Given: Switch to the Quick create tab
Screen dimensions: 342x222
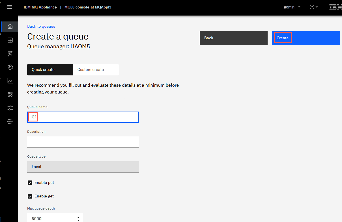Looking at the screenshot, I should coord(50,70).
